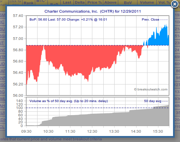Viewport: 180px width, 142px height.
Task: Click the 50 day avg legend label
Action: coord(153,101)
